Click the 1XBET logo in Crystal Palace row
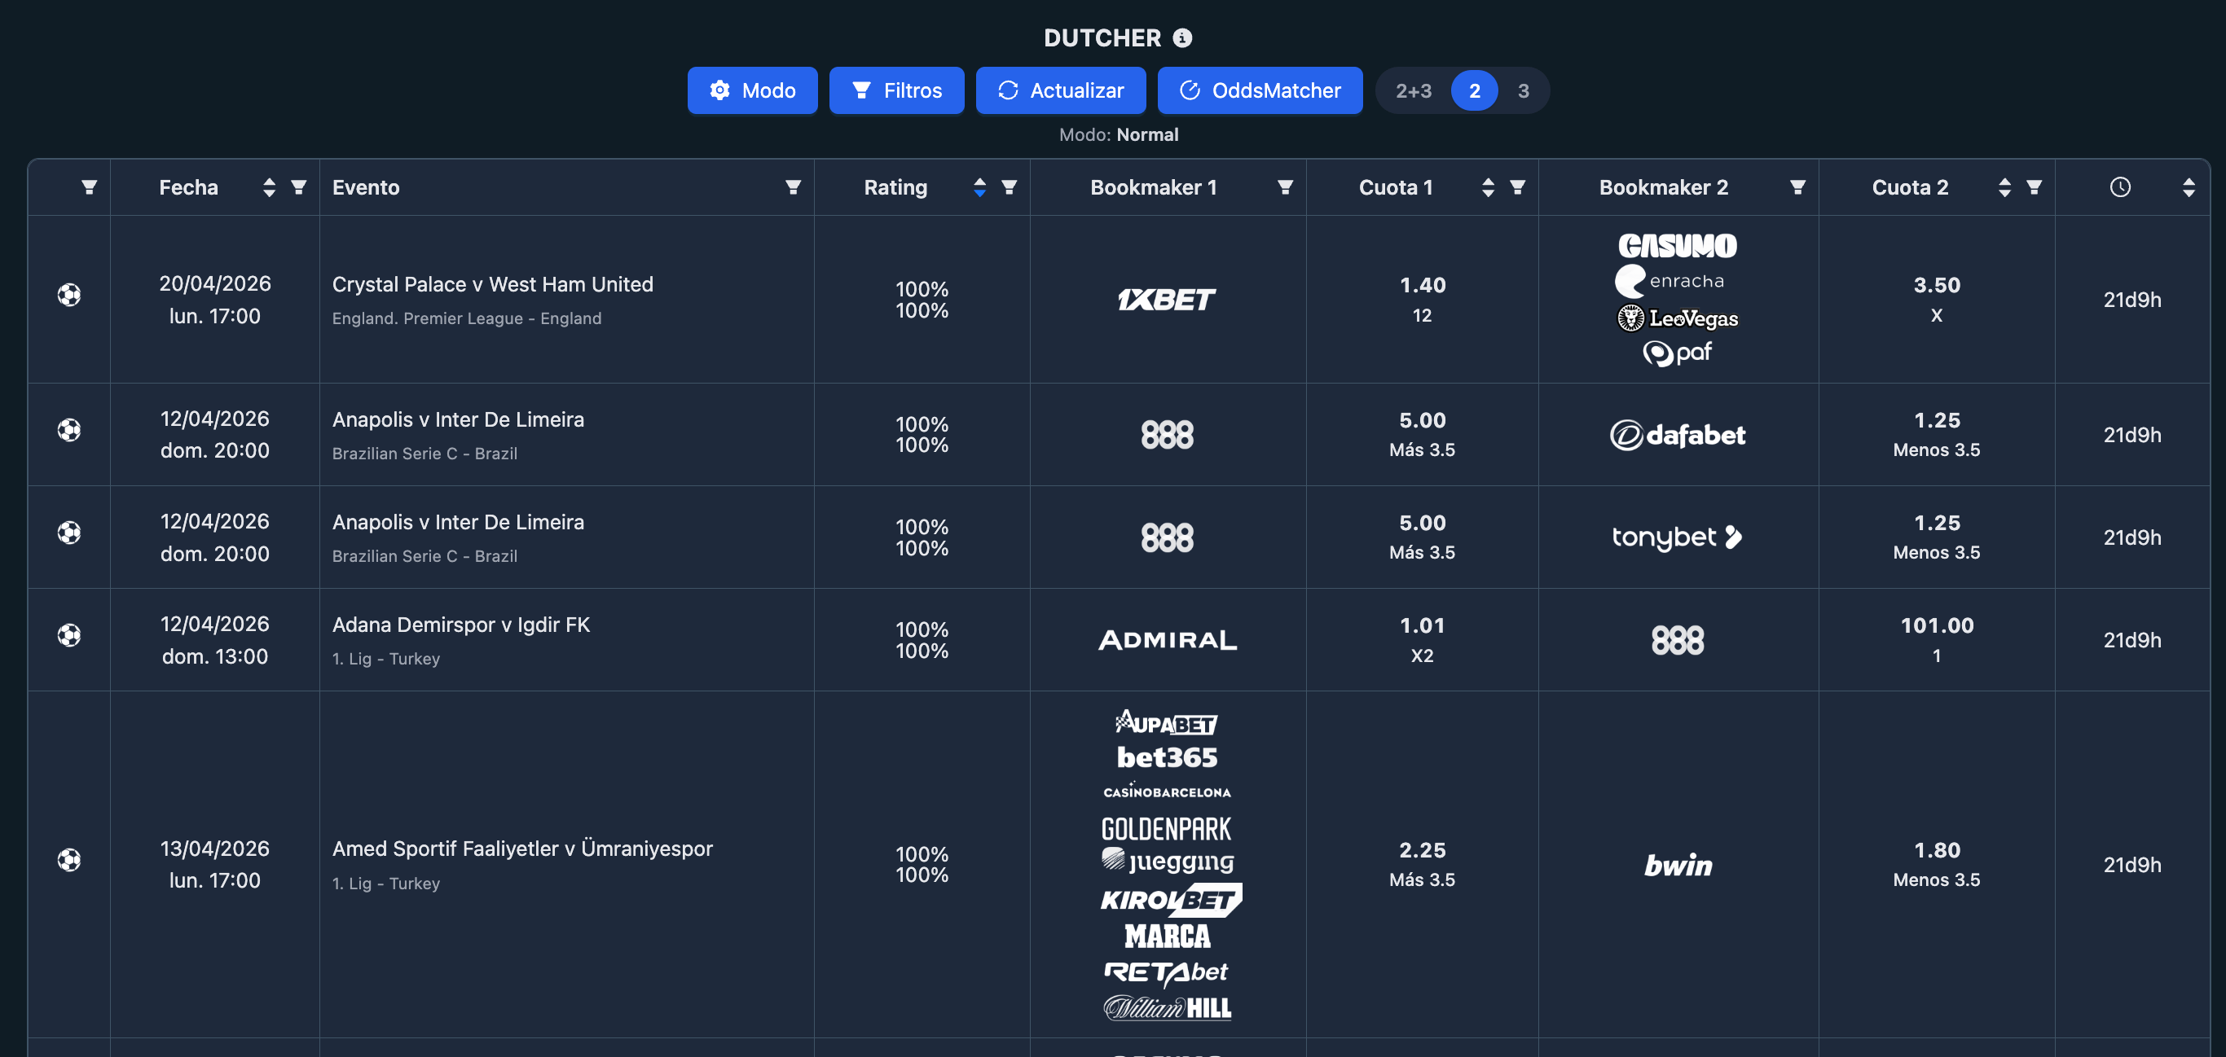This screenshot has width=2226, height=1057. [x=1168, y=300]
